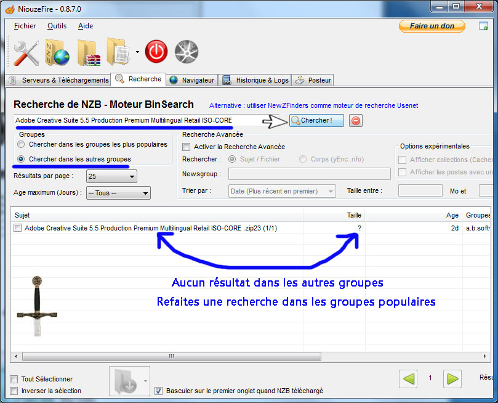Image resolution: width=498 pixels, height=403 pixels.
Task: Expand the arrow next to documents folder icon
Action: coord(137,52)
